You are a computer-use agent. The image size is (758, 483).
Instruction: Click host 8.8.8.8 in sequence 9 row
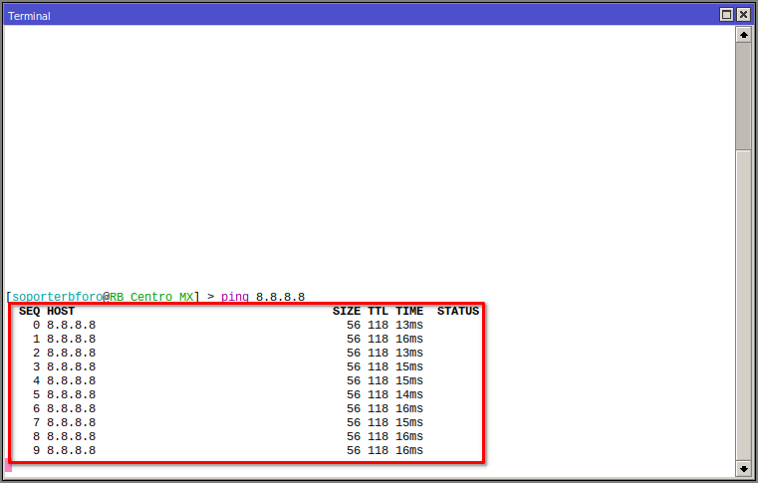(x=72, y=451)
